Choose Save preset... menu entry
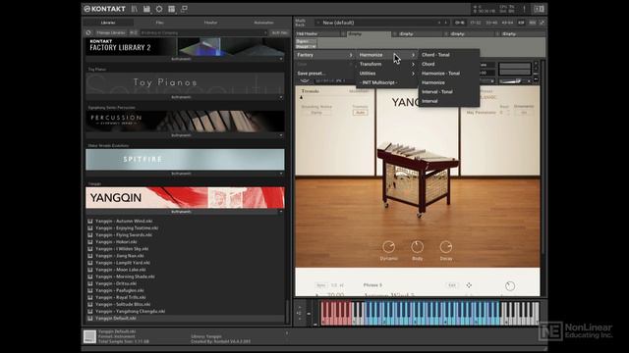Image resolution: width=629 pixels, height=353 pixels. point(324,74)
